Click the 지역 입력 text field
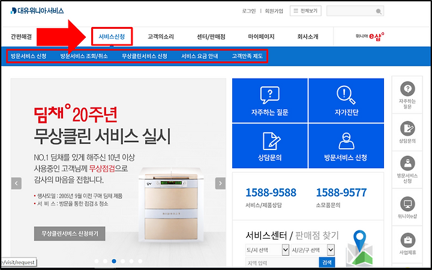 point(282,263)
